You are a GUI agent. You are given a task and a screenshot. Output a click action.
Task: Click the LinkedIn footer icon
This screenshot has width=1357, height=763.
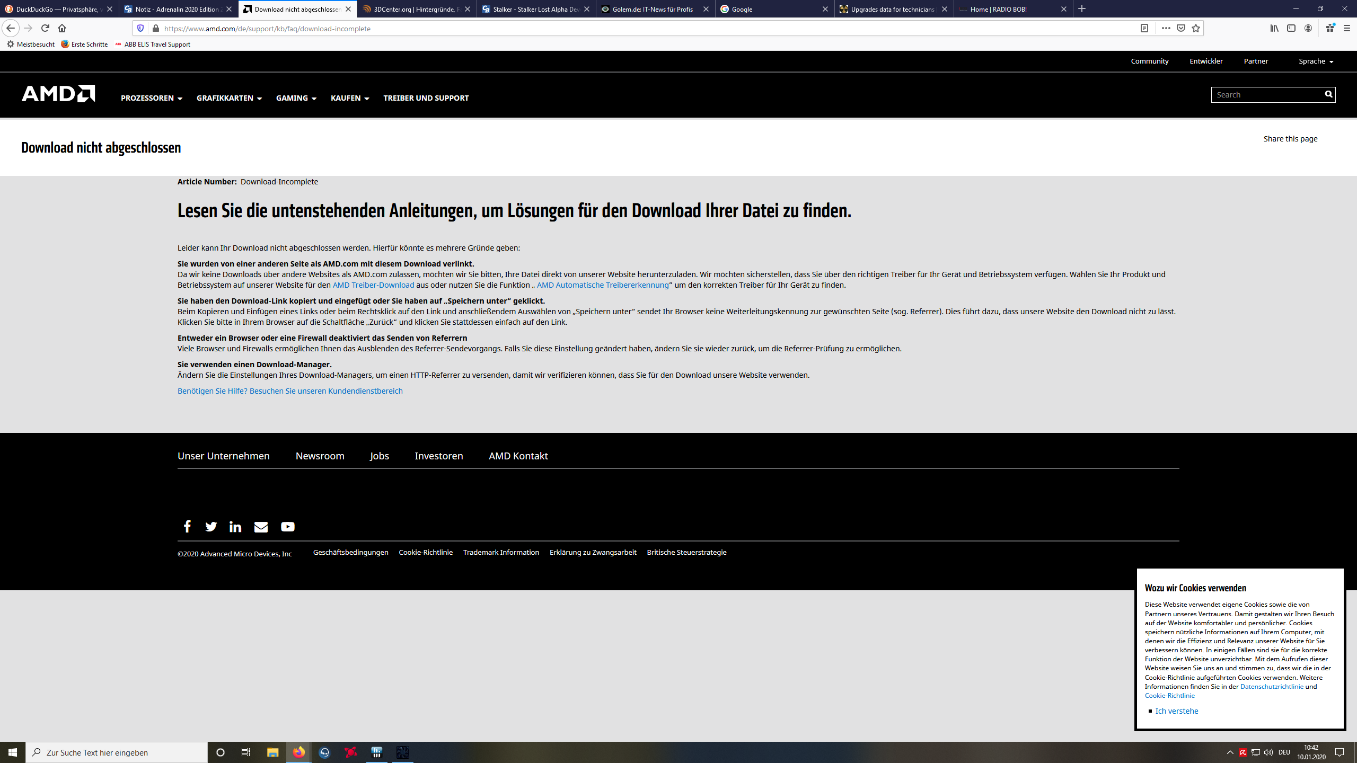(x=235, y=526)
